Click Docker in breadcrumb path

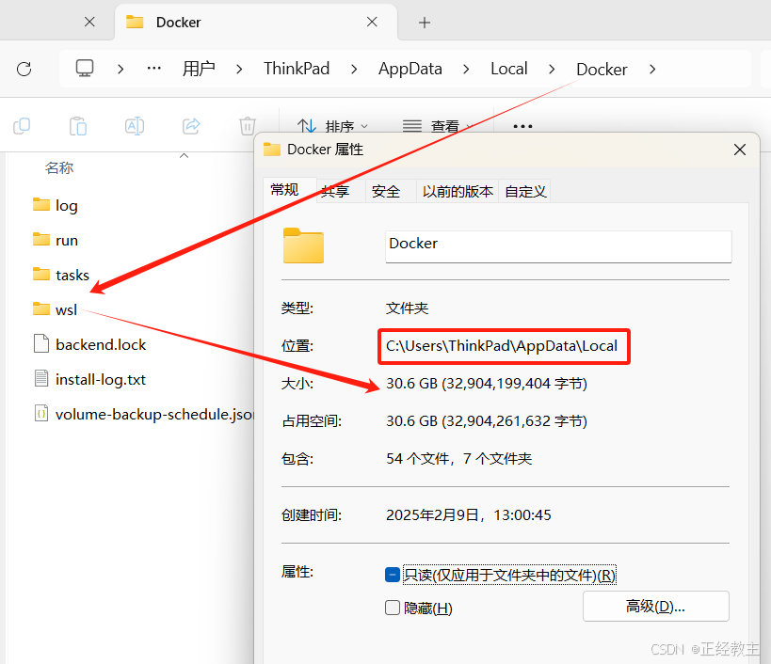coord(602,70)
